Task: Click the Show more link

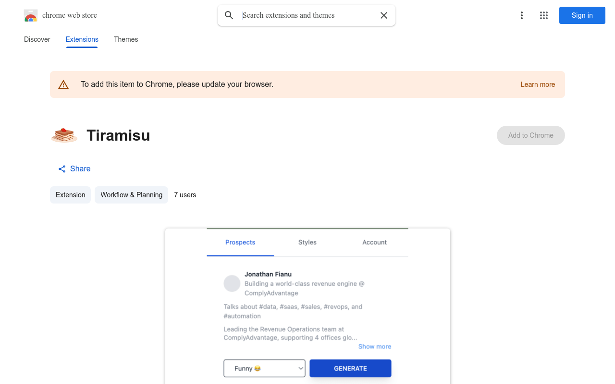Action: pyautogui.click(x=375, y=347)
